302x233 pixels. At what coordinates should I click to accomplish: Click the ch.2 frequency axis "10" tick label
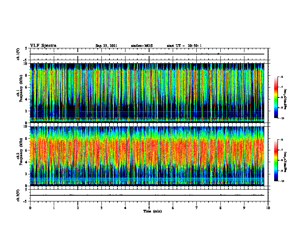coord(26,126)
